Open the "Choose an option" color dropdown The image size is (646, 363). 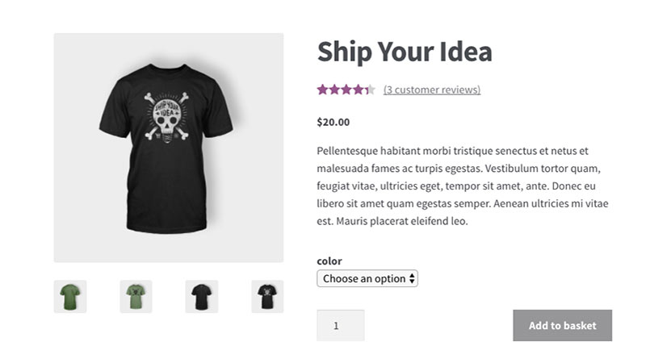coord(367,278)
